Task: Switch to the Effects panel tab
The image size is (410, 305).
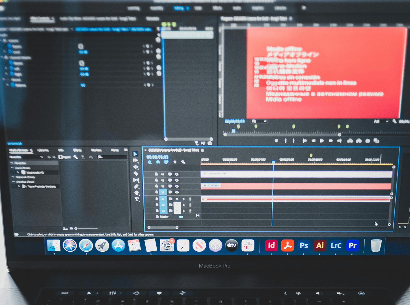Action: point(77,150)
